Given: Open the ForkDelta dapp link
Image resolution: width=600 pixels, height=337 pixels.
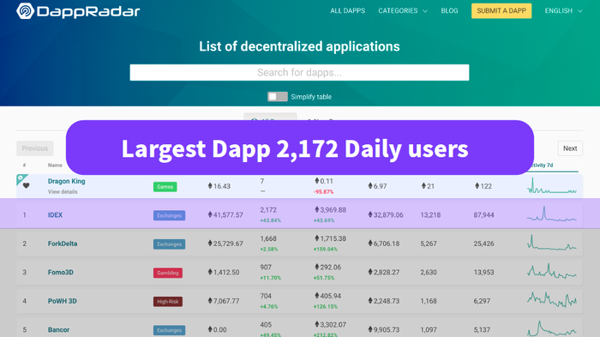Looking at the screenshot, I should coord(63,244).
